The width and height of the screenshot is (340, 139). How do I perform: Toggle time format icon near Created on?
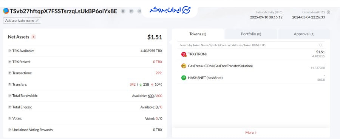328,12
